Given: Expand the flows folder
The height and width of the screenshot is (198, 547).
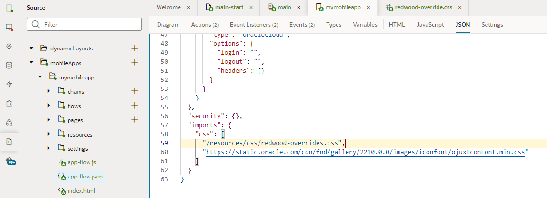Looking at the screenshot, I should point(49,106).
